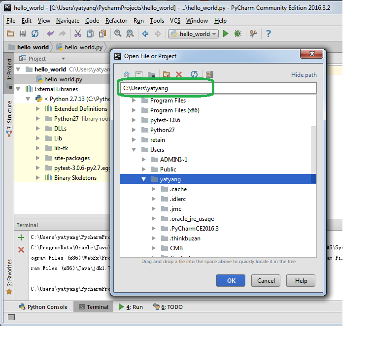Image resolution: width=372 pixels, height=337 pixels.
Task: Toggle tool window buttons at bottom-left corner
Action: point(11,317)
